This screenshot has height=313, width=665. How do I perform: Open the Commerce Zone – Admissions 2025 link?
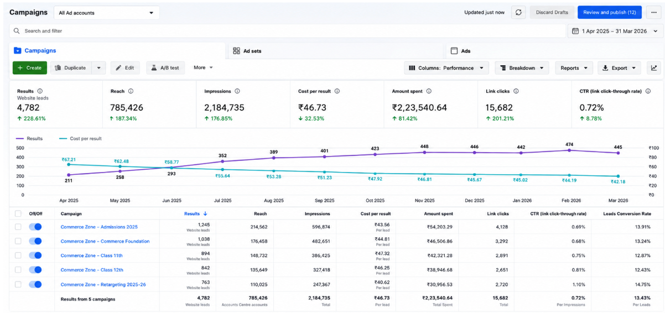coord(99,227)
